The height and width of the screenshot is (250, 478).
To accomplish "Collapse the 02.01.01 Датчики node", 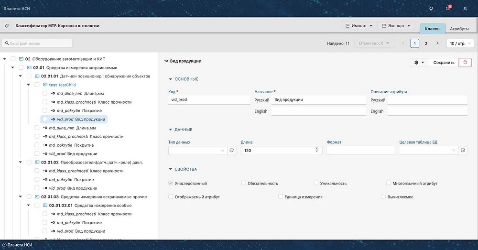I will (21, 76).
